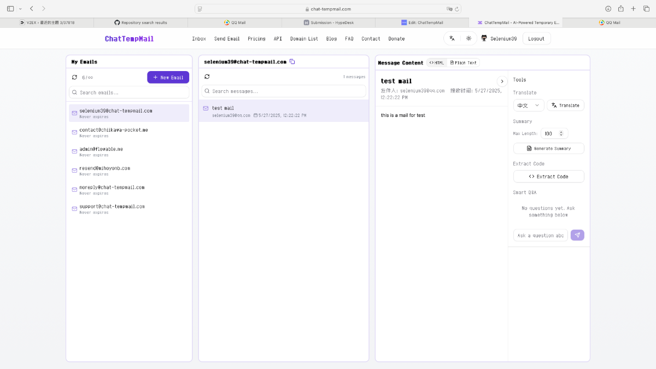The height and width of the screenshot is (369, 656).
Task: Click the Search emails input field
Action: 129,92
